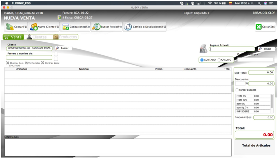Select the ITBM 10% tax row
The image size is (278, 161).
253,100
